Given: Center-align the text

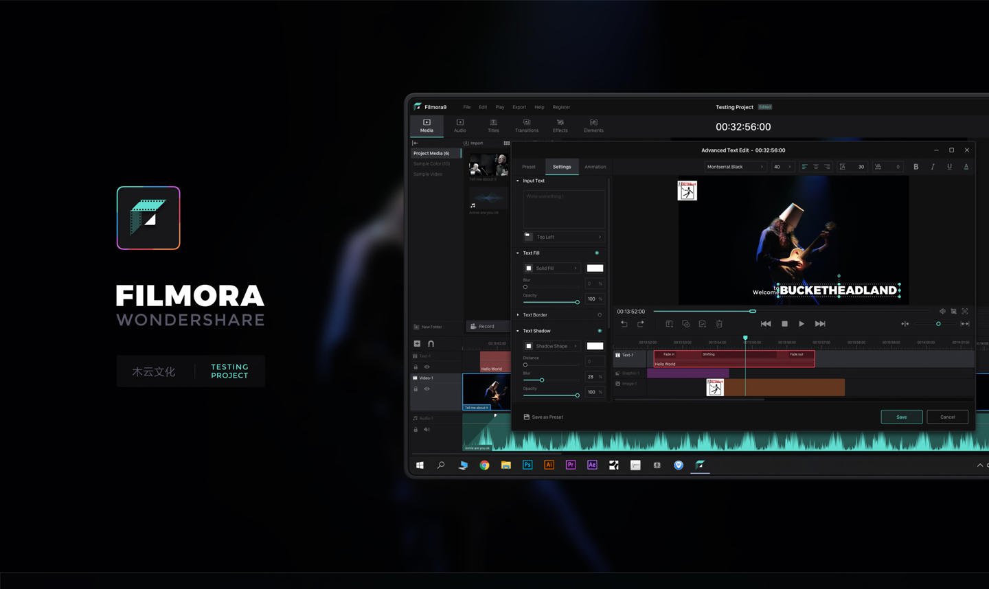Looking at the screenshot, I should click(816, 167).
